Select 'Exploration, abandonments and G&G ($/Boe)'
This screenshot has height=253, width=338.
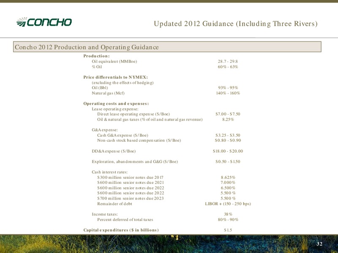[x=135, y=161]
